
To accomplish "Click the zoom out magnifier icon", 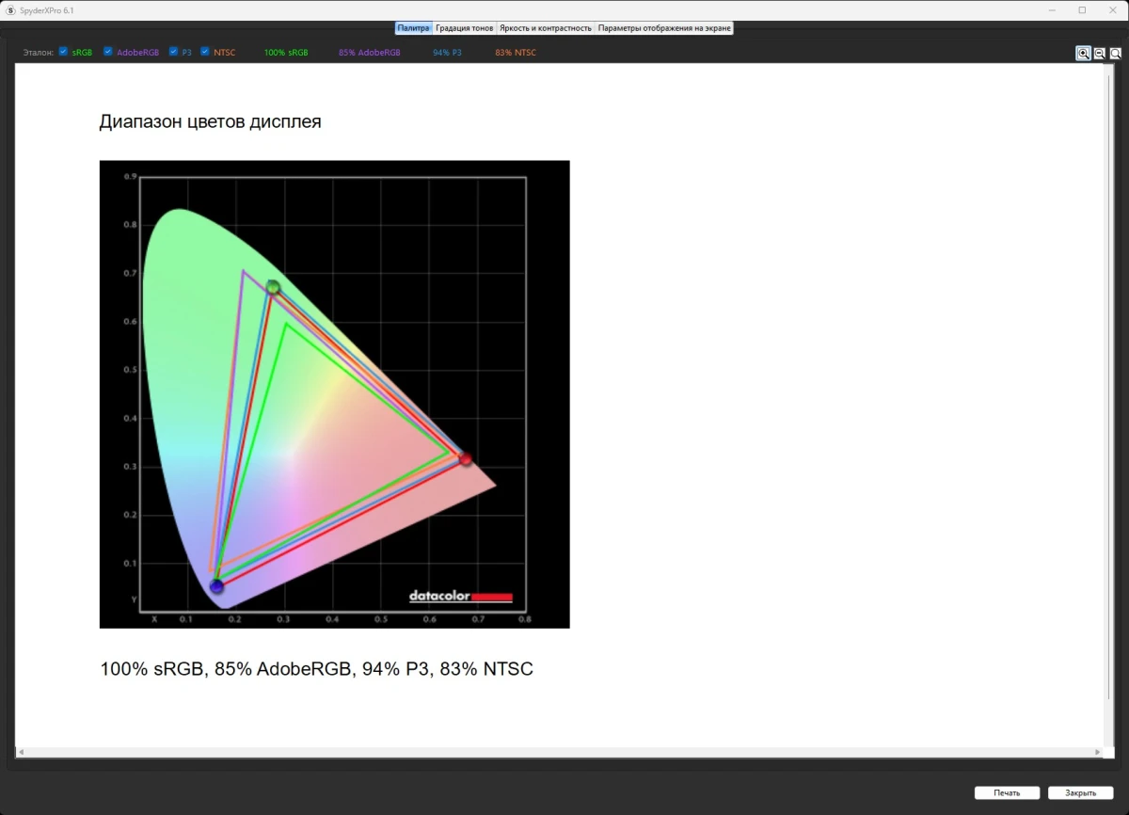I will click(1099, 54).
